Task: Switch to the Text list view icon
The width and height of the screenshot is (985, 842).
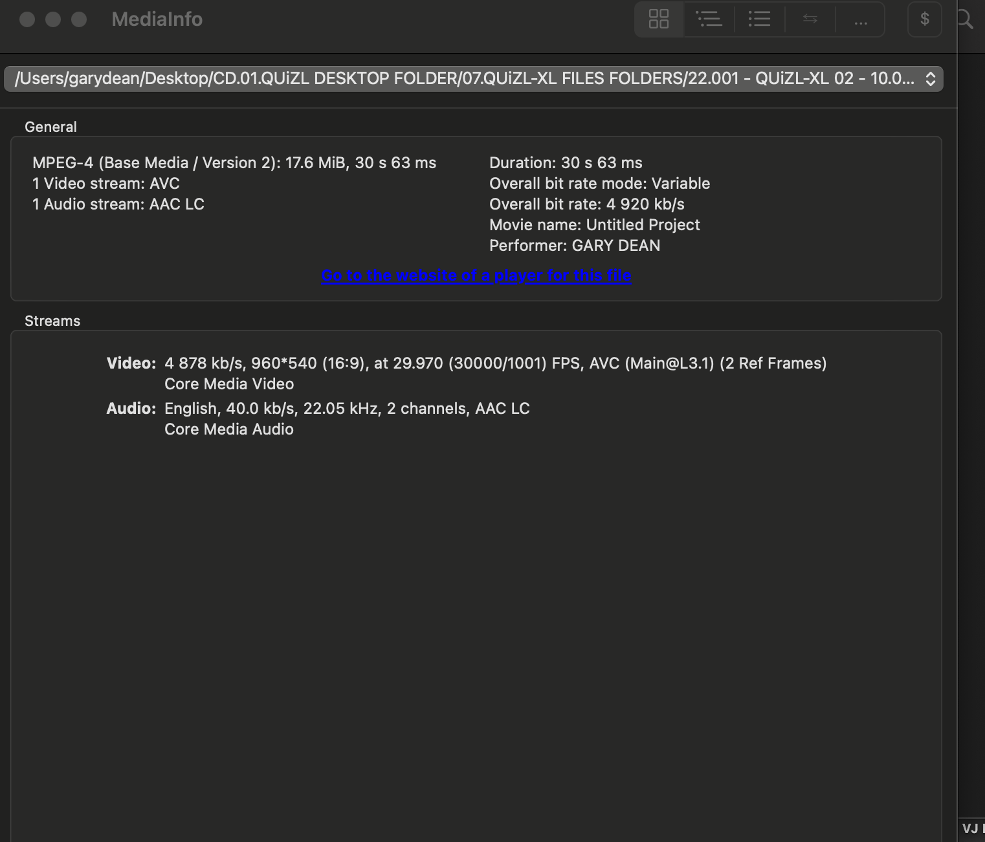Action: click(x=759, y=19)
